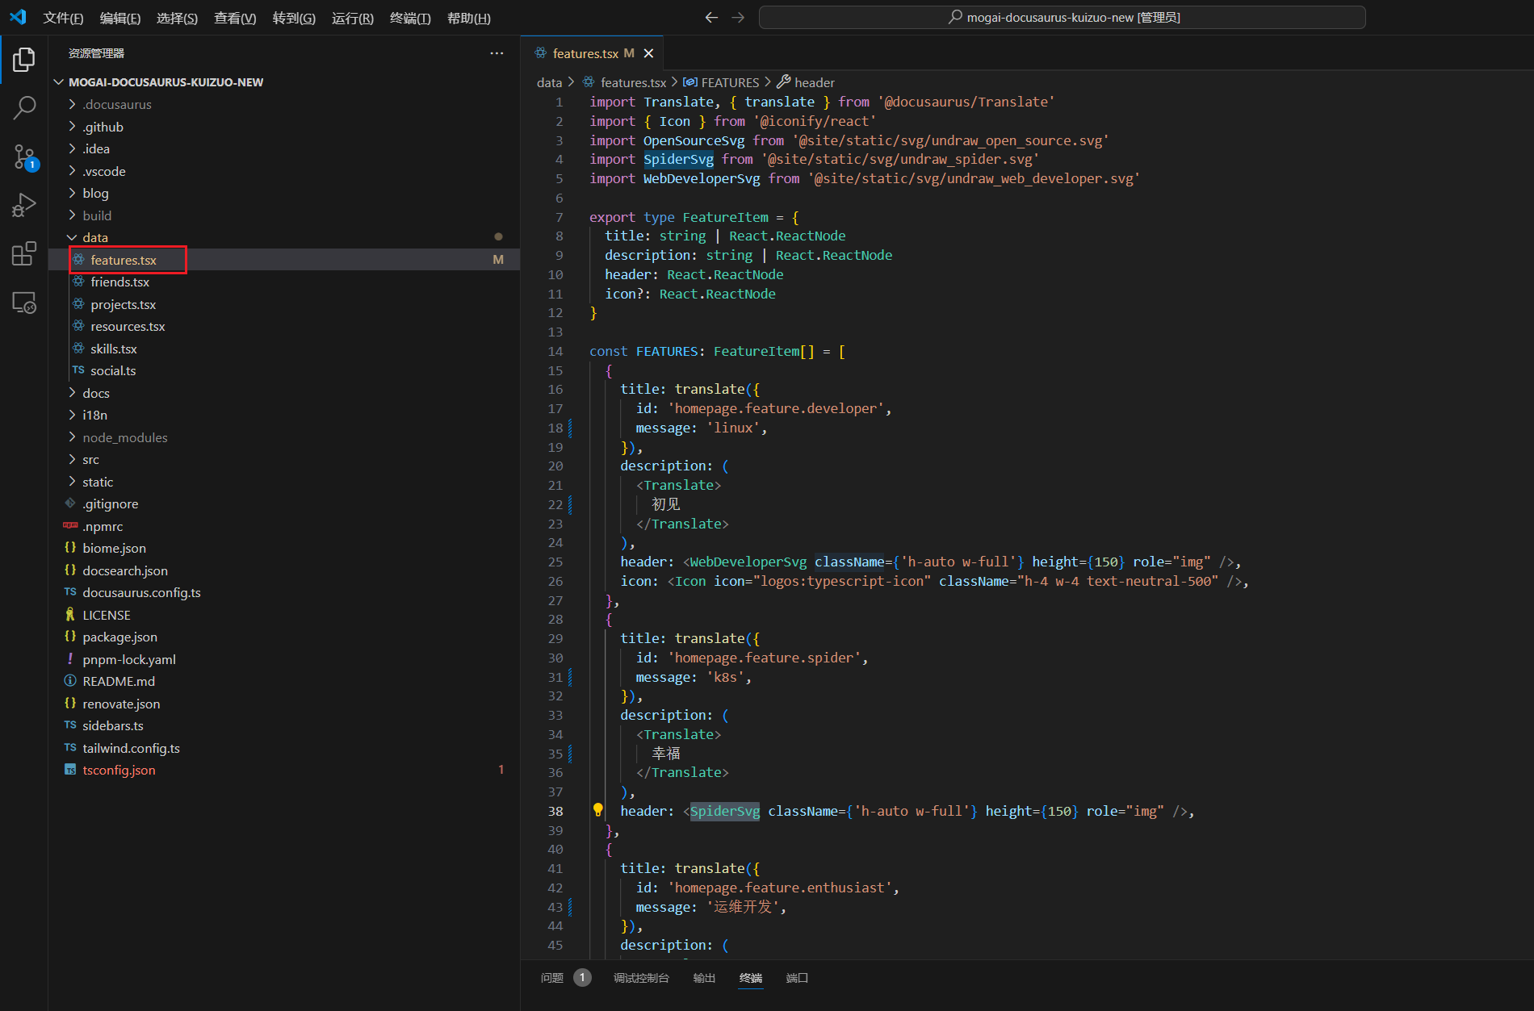Switch to the 输出 panel tab
The width and height of the screenshot is (1534, 1011).
tap(704, 978)
